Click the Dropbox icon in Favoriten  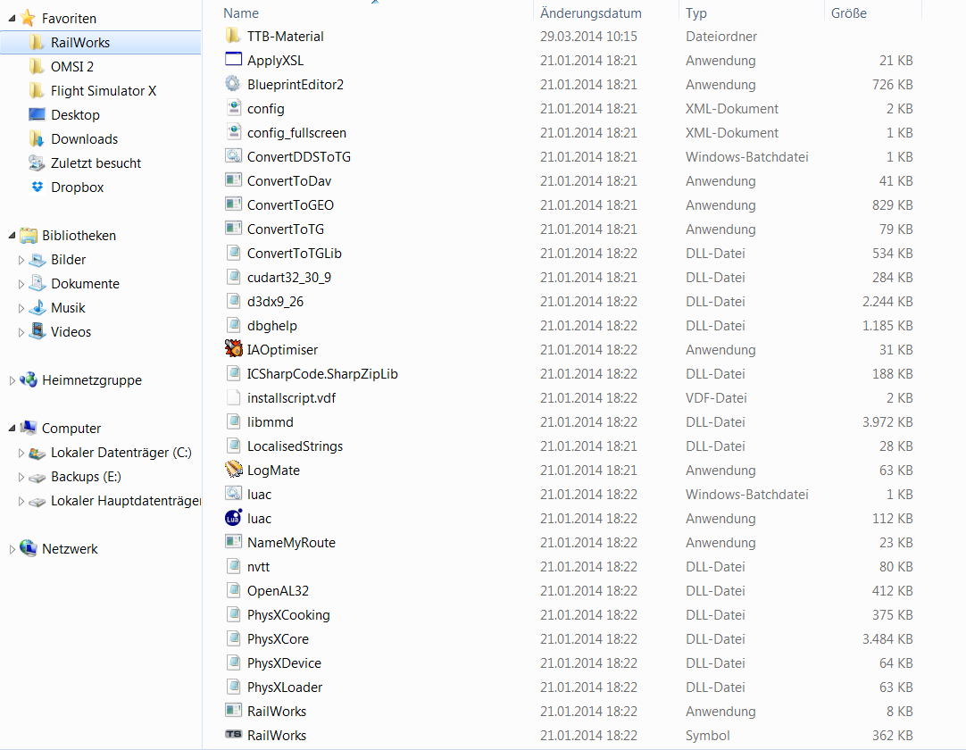[37, 187]
